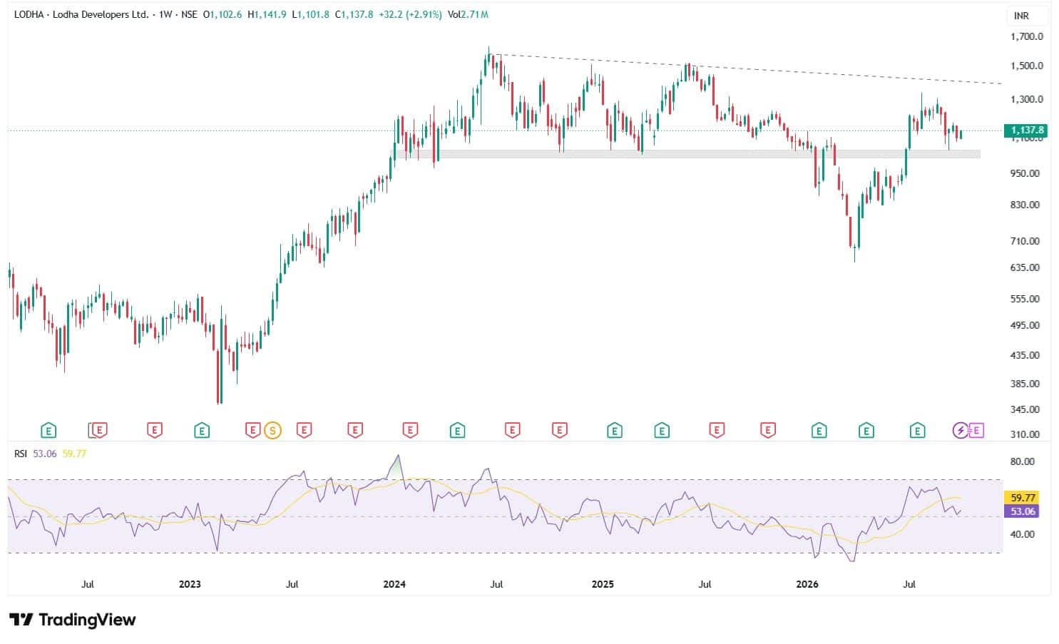Click the purple E upcoming earnings marker
This screenshot has width=1059, height=644.
click(x=976, y=430)
